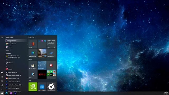Open the user account icon in Start rail
This screenshot has height=95, width=169.
click(x=2, y=73)
